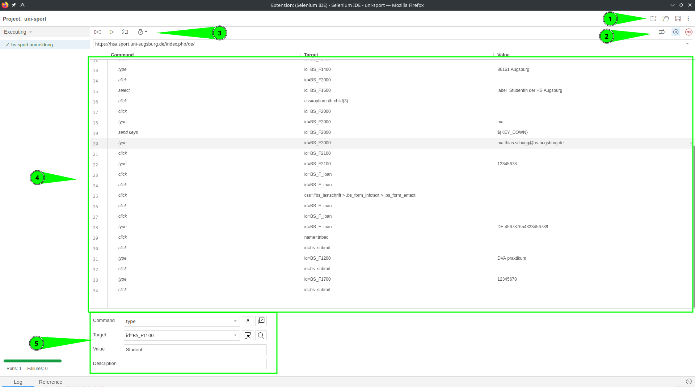Viewport: 695px width, 387px height.
Task: Click the lastschrift css target on row 25
Action: (360, 195)
